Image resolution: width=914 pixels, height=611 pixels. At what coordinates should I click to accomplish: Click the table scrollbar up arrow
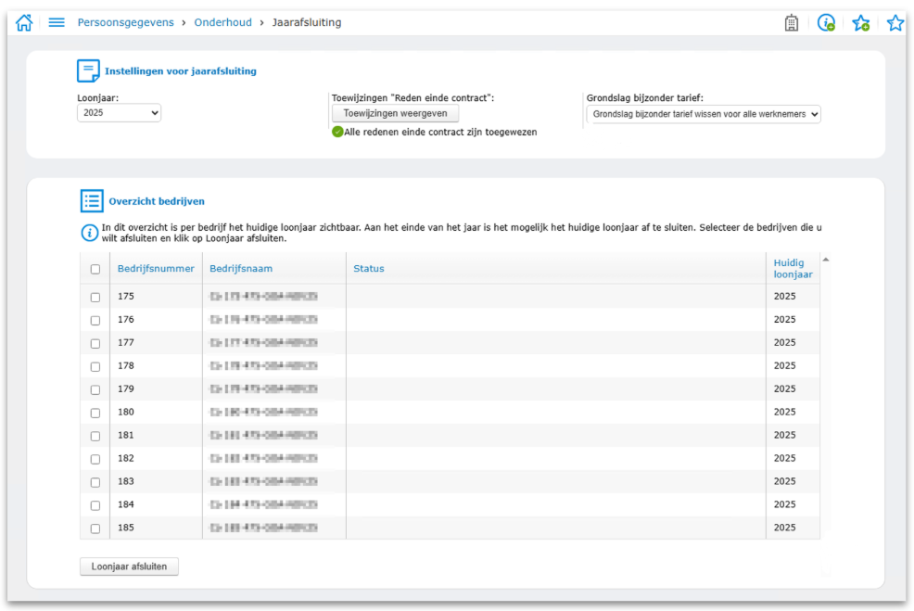point(825,259)
